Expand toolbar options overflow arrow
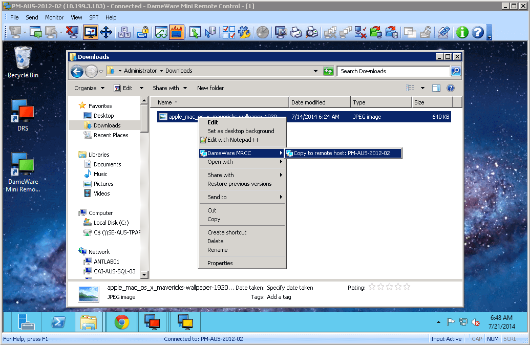The height and width of the screenshot is (345, 530). point(490,38)
